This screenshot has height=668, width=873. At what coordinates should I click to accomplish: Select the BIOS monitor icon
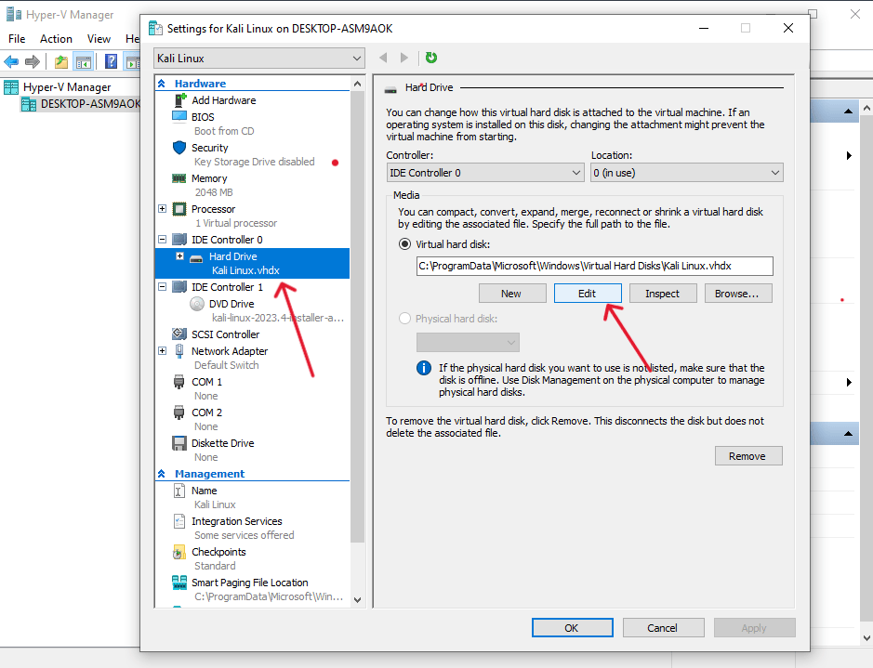[179, 116]
